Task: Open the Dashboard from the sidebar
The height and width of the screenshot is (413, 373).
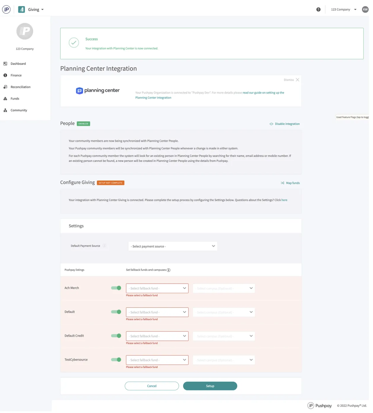Action: [x=18, y=63]
